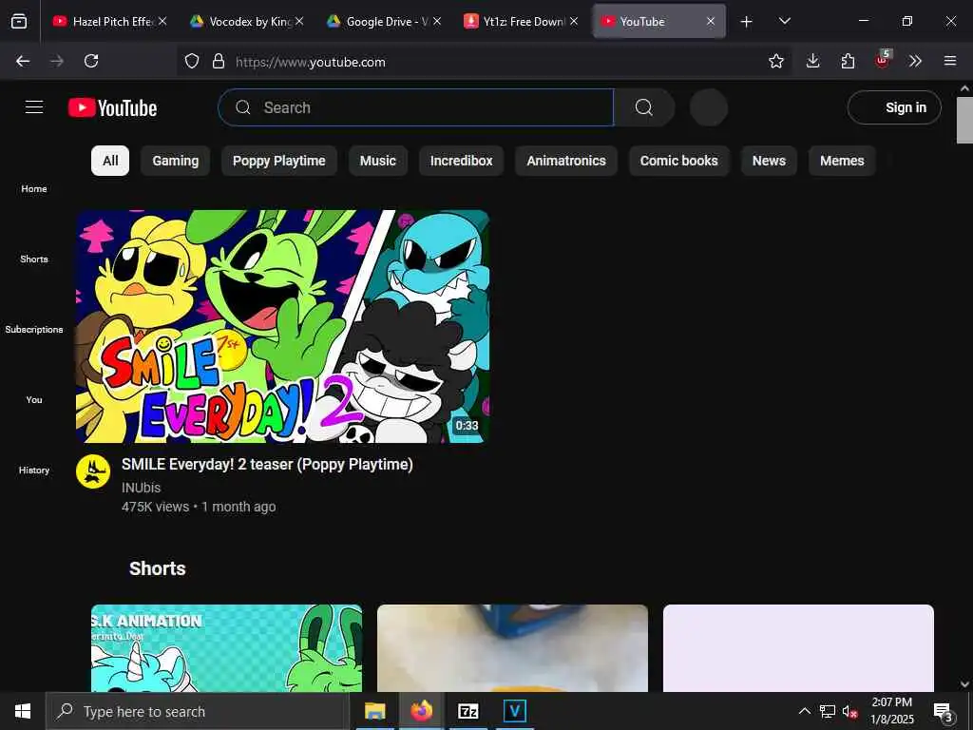Open the S.K Animation Shorts thumbnail
Image resolution: width=973 pixels, height=730 pixels.
tap(226, 648)
